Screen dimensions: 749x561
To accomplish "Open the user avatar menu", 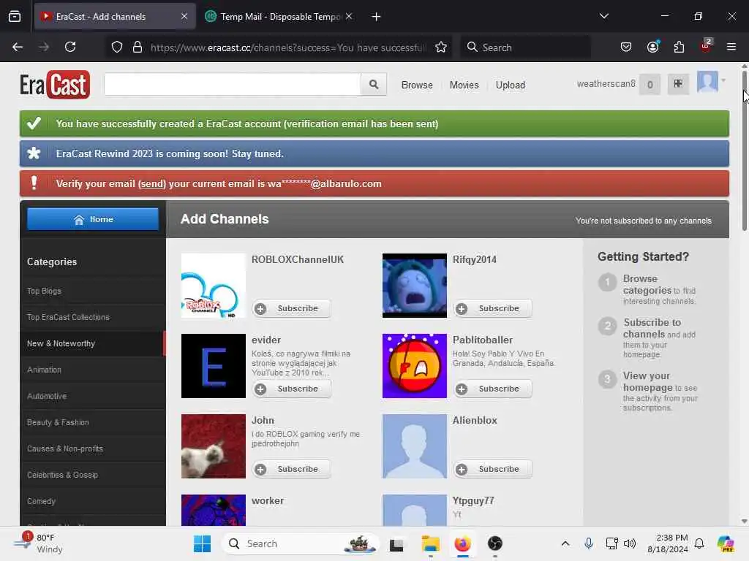I will (707, 82).
